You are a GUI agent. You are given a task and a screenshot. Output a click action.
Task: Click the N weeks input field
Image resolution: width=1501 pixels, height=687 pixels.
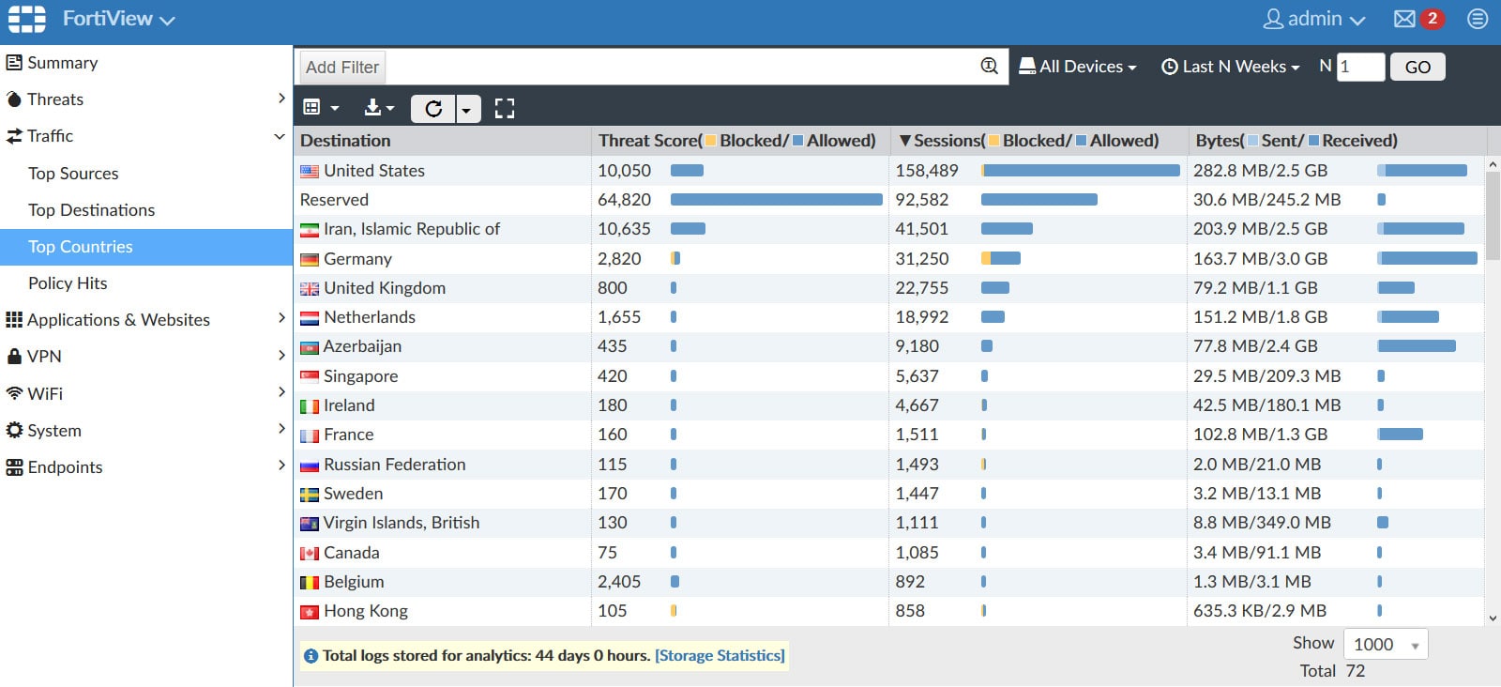click(x=1359, y=67)
